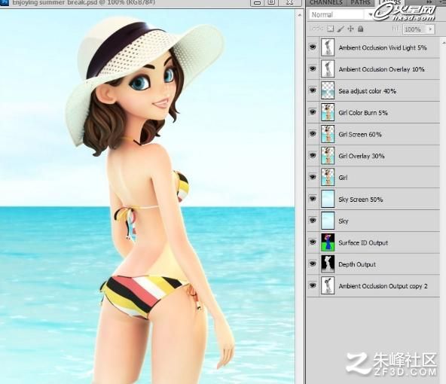Toggle visibility of Girl Screen 60% layer
The width and height of the screenshot is (446, 384).
coord(313,133)
